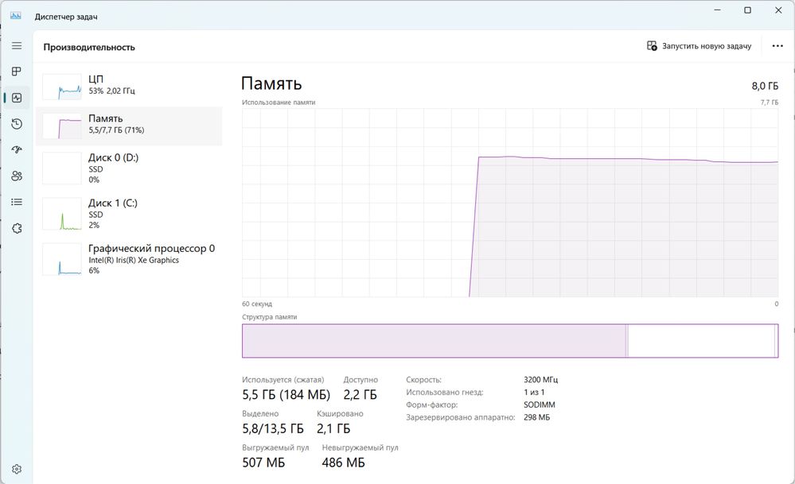
Task: Click the '2,2 ГБ' available value
Action: tap(360, 395)
